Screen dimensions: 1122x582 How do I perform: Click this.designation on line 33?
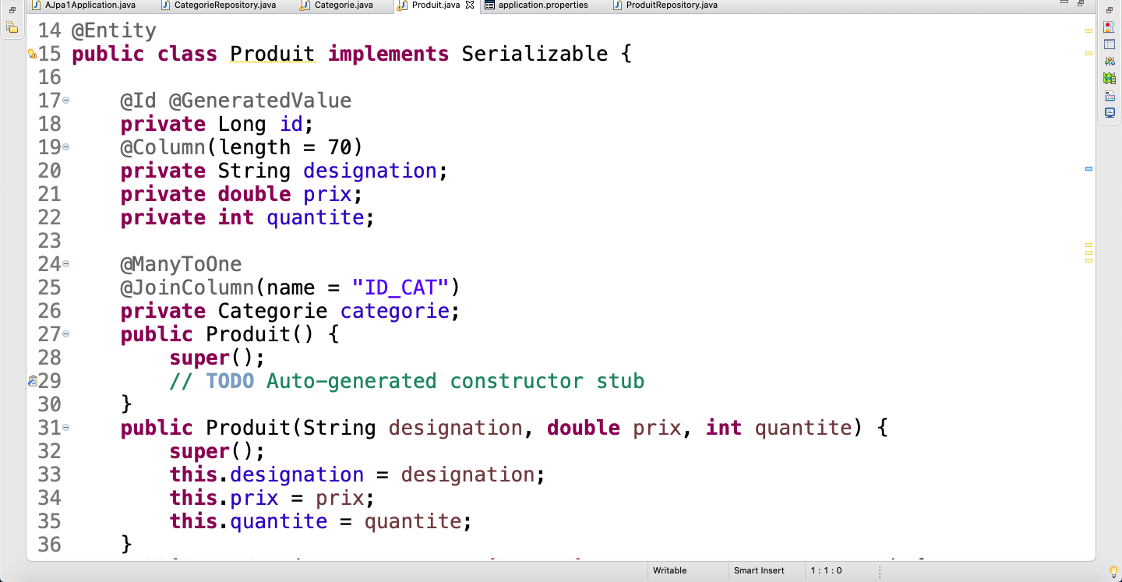266,474
